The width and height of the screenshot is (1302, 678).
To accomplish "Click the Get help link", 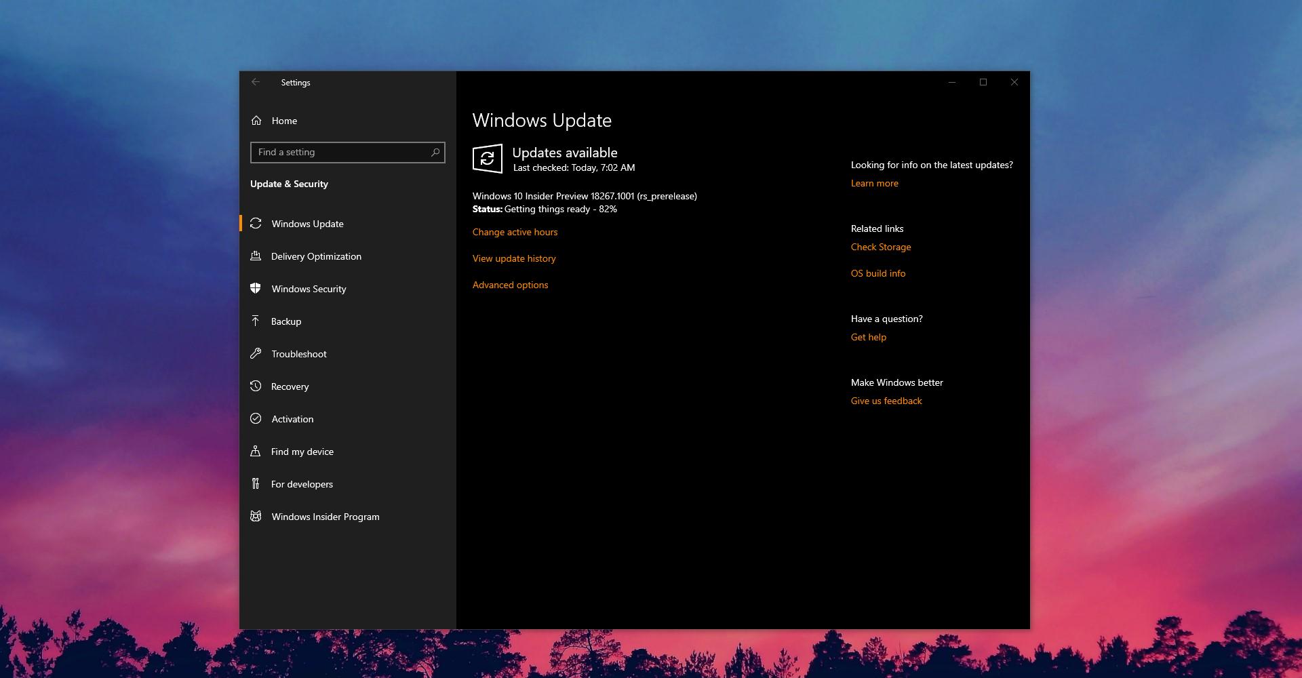I will click(x=869, y=337).
